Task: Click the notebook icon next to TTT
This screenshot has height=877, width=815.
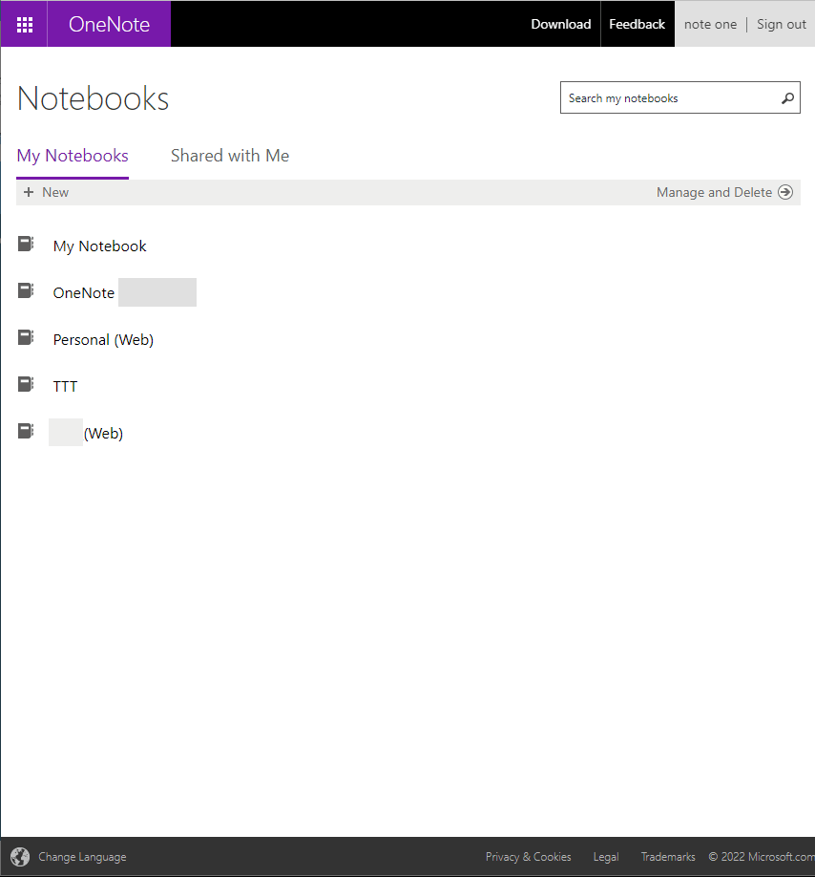Action: tap(26, 385)
